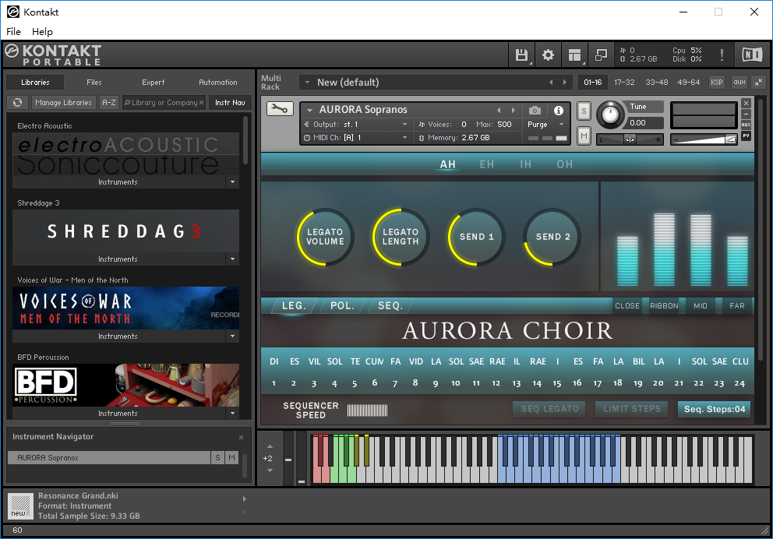
Task: Enable the LIMIT STEPS switch
Action: [x=631, y=409]
